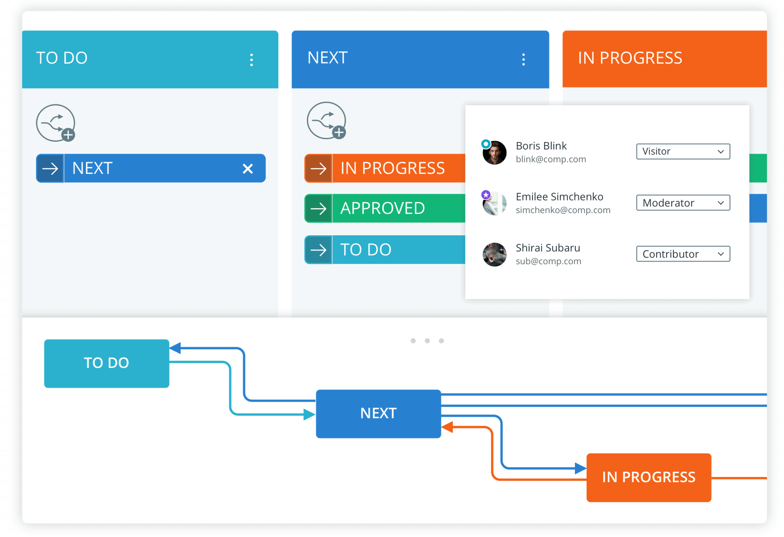The image size is (784, 537).
Task: Select the IN PROGRESS diagram node
Action: click(648, 477)
